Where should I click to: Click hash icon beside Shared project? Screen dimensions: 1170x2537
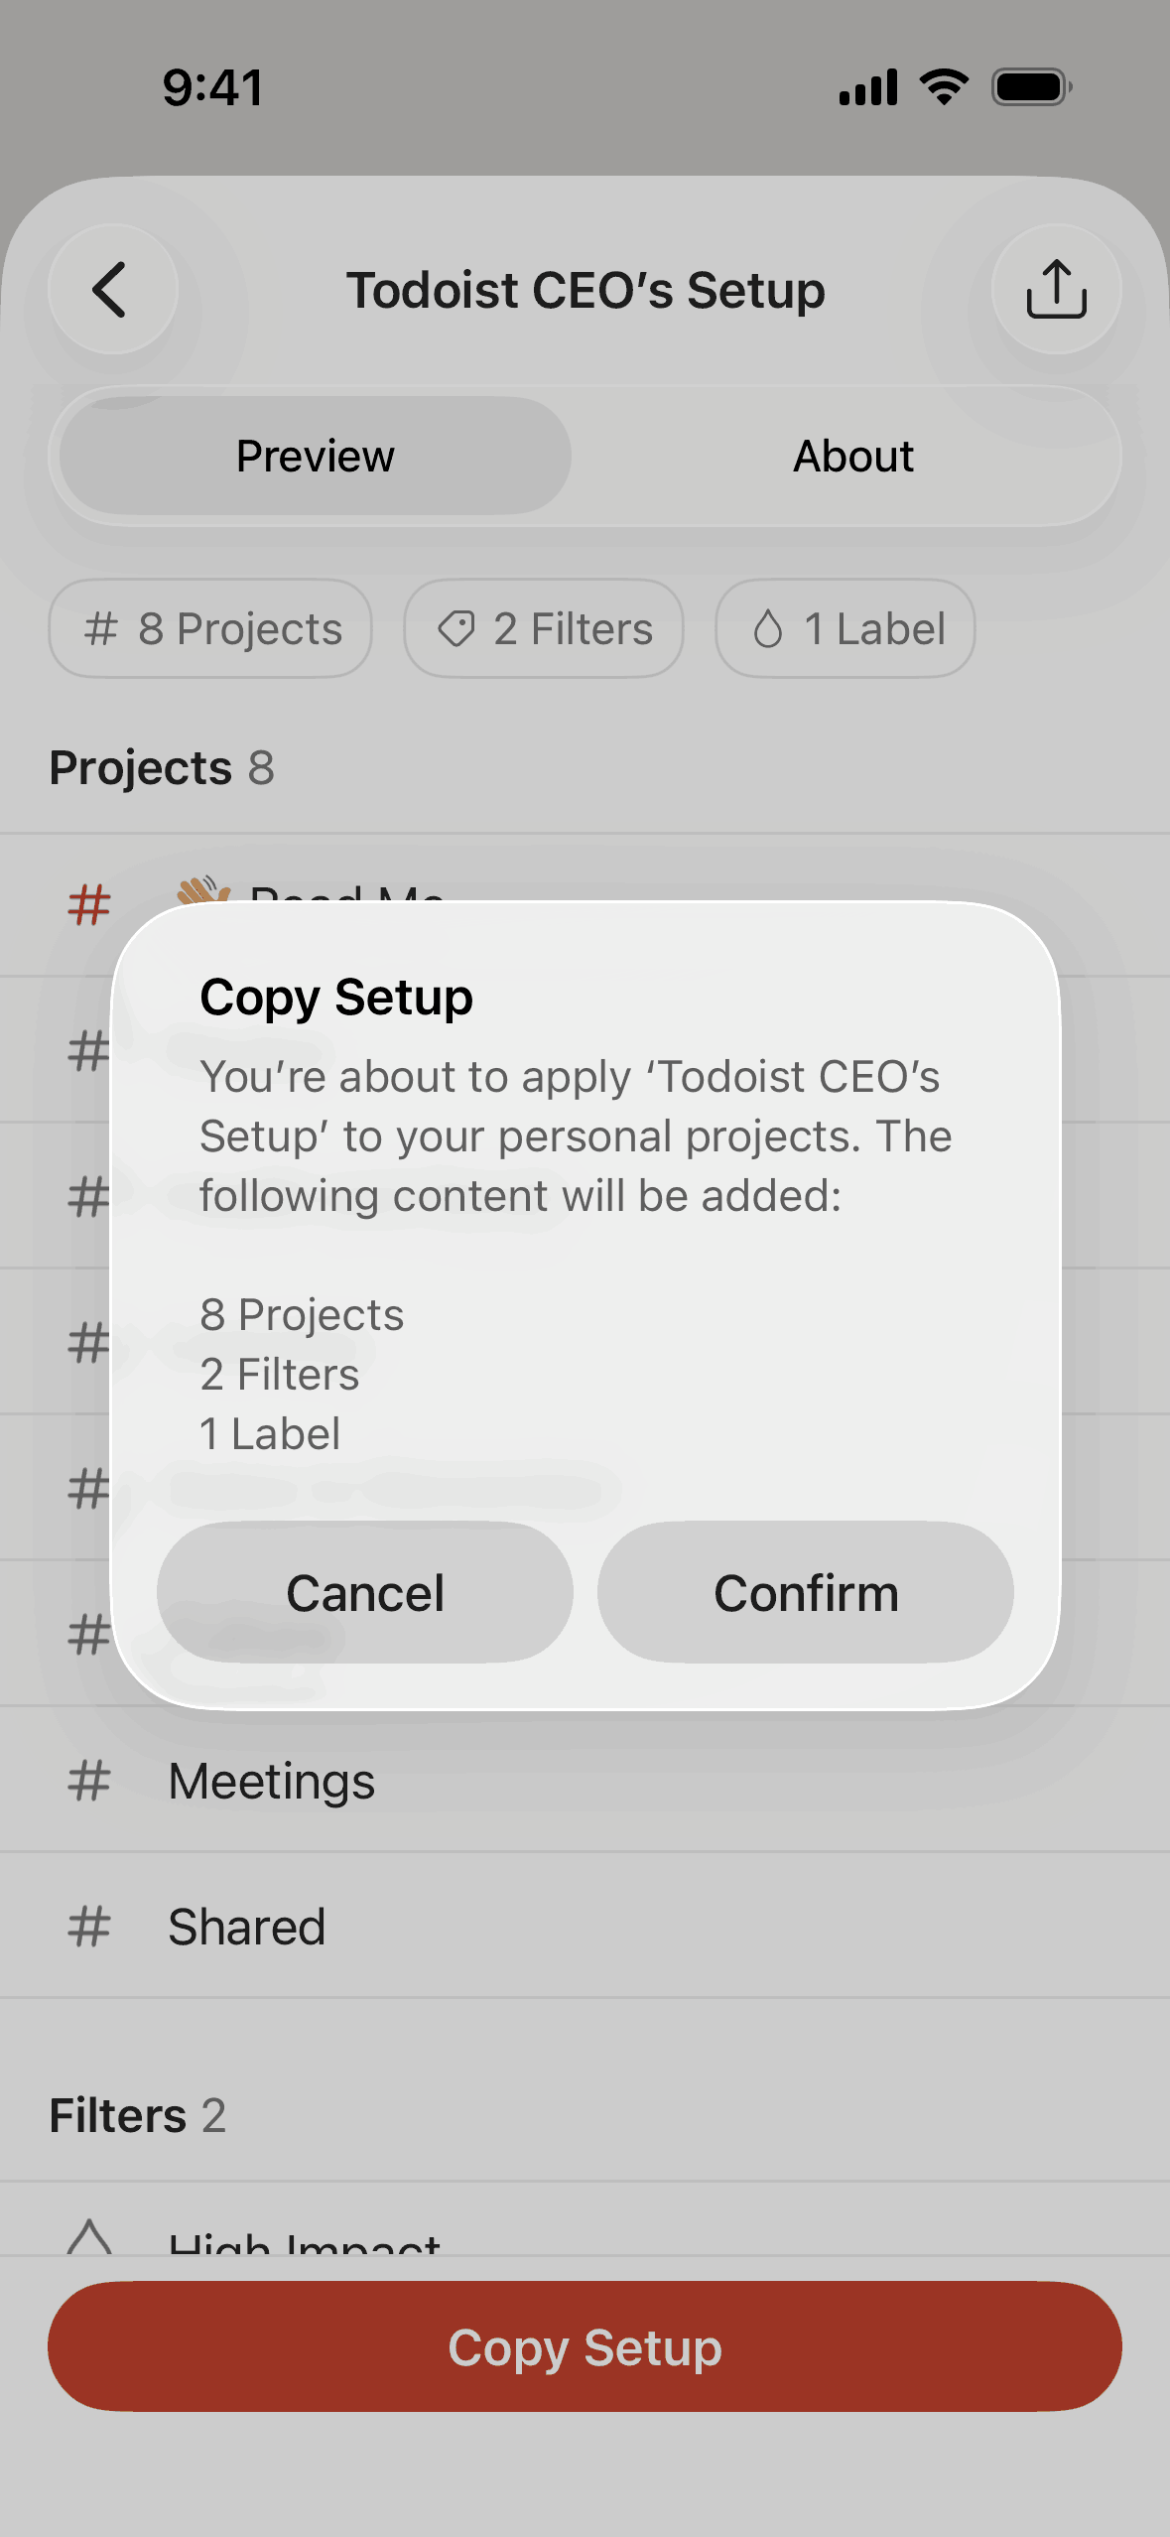point(89,1927)
